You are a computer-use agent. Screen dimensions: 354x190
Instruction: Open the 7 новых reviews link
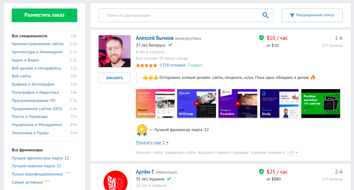[195, 65]
